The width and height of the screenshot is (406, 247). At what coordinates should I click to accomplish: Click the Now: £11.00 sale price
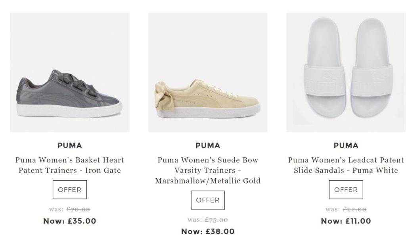[346, 221]
